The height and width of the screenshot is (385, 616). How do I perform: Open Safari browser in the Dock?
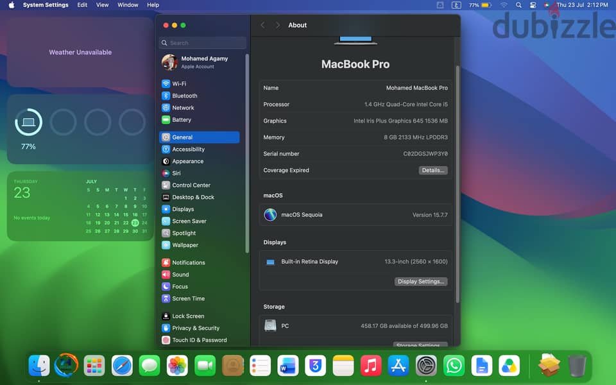(122, 365)
